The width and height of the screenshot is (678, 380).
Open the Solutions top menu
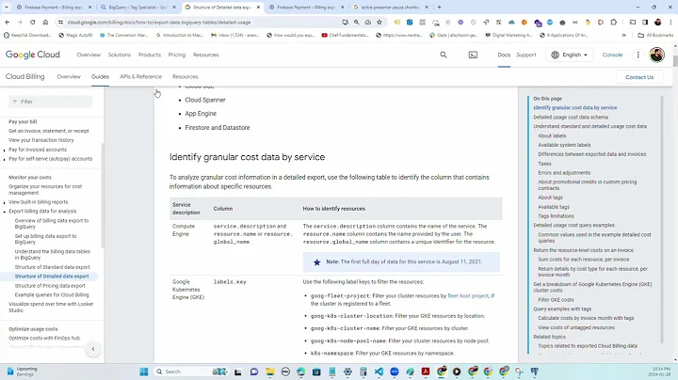point(120,55)
